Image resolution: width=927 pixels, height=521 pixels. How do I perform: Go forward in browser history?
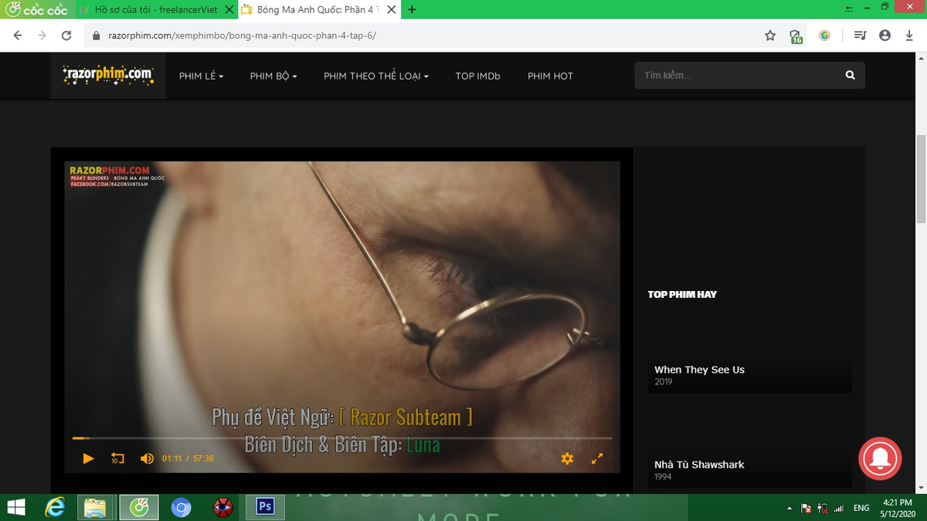point(42,36)
